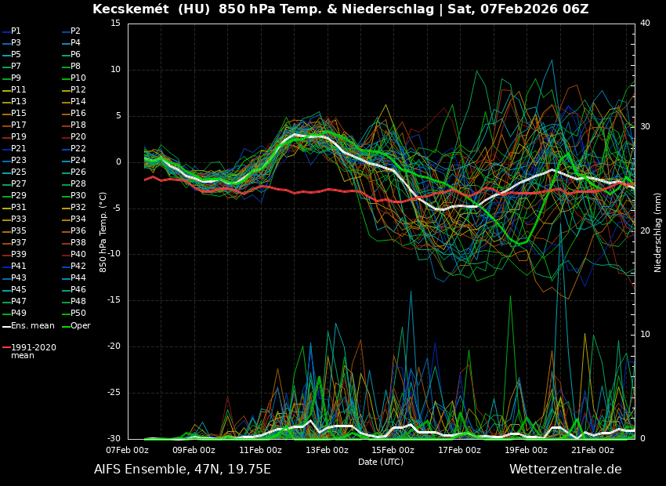Click the 13Feb 00z date axis label
Image resolution: width=666 pixels, height=486 pixels.
pyautogui.click(x=327, y=450)
